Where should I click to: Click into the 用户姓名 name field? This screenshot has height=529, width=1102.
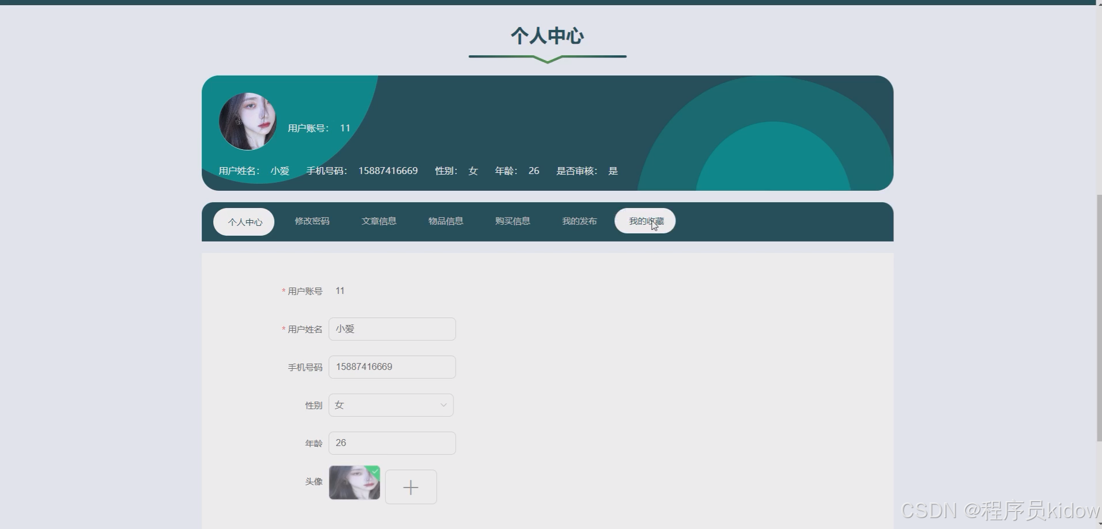[x=392, y=328]
